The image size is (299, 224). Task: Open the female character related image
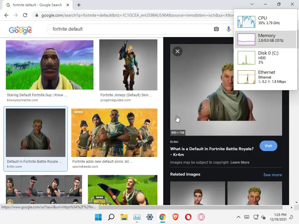[x=198, y=193]
